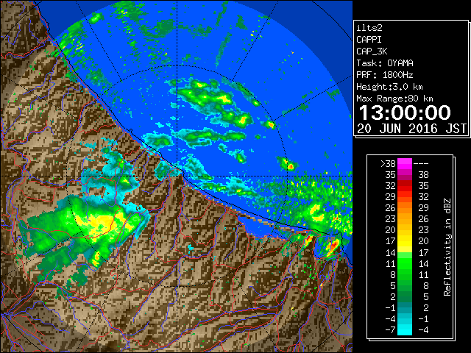Select the date "20 JUN 2016 JST"
The image size is (471, 353).
[x=411, y=129]
